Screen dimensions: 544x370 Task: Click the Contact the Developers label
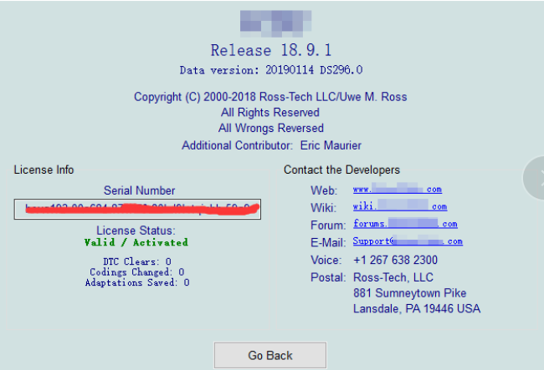(341, 170)
